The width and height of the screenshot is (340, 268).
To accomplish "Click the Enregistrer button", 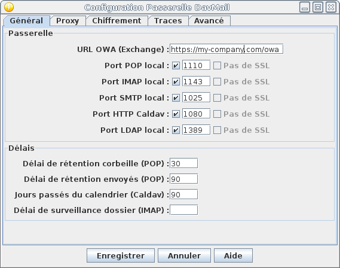I will pyautogui.click(x=121, y=255).
